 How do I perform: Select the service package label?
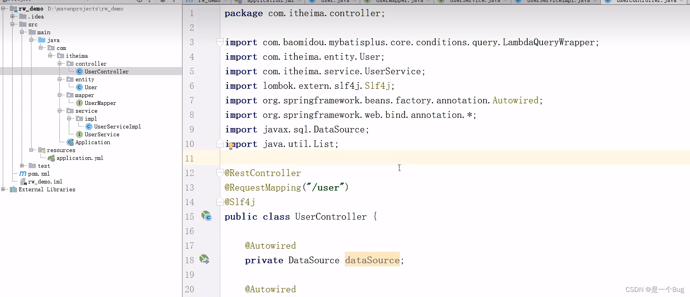pos(86,111)
